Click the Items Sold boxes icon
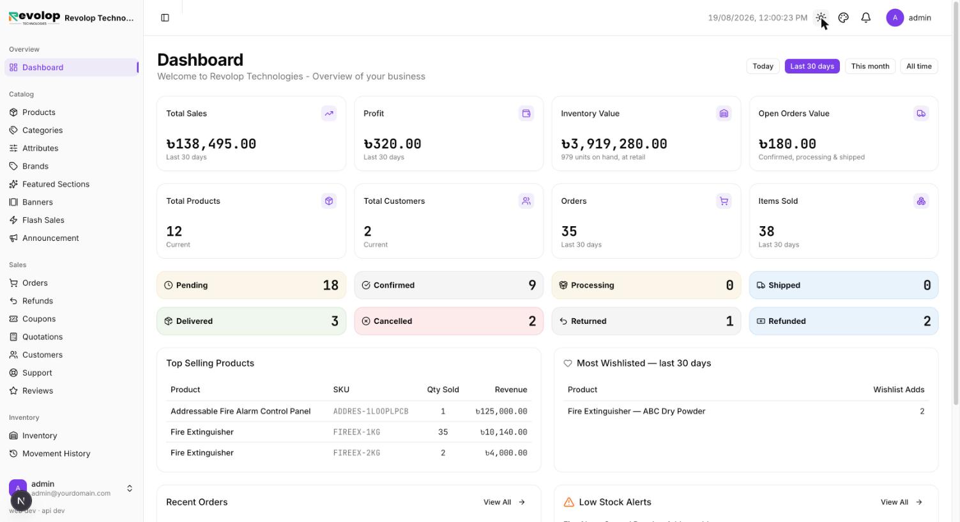Viewport: 960px width, 522px height. coord(921,201)
